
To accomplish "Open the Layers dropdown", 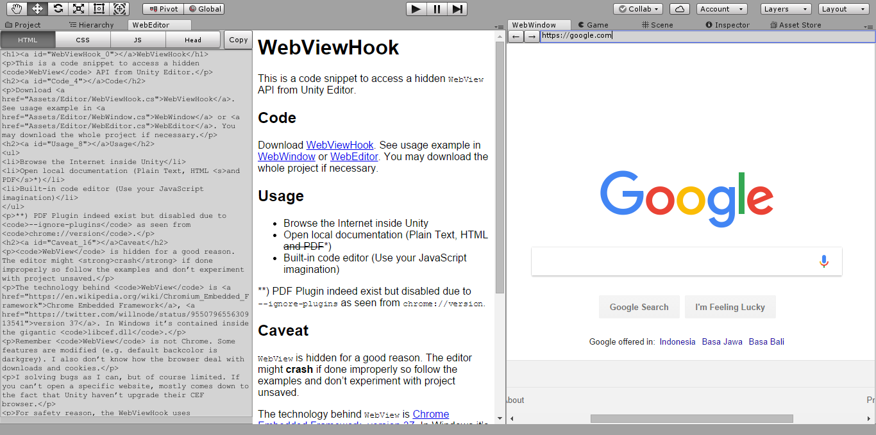I will 786,9.
